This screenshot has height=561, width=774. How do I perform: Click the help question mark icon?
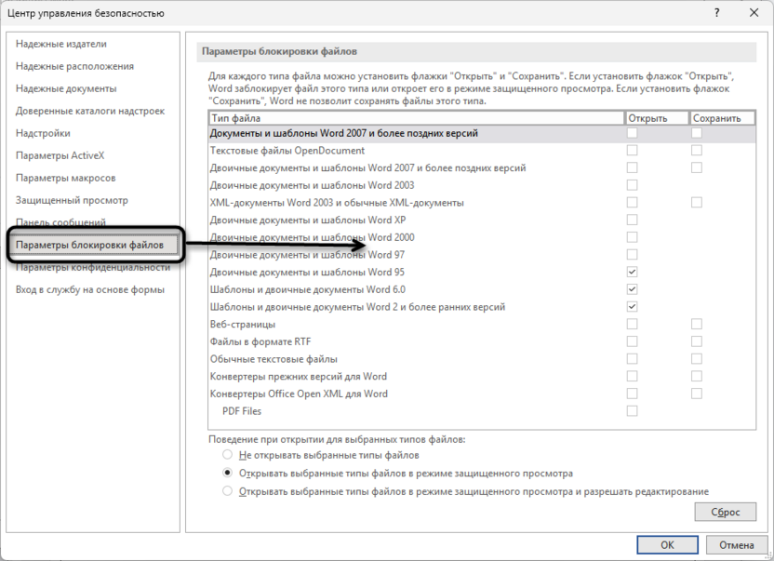coord(716,13)
